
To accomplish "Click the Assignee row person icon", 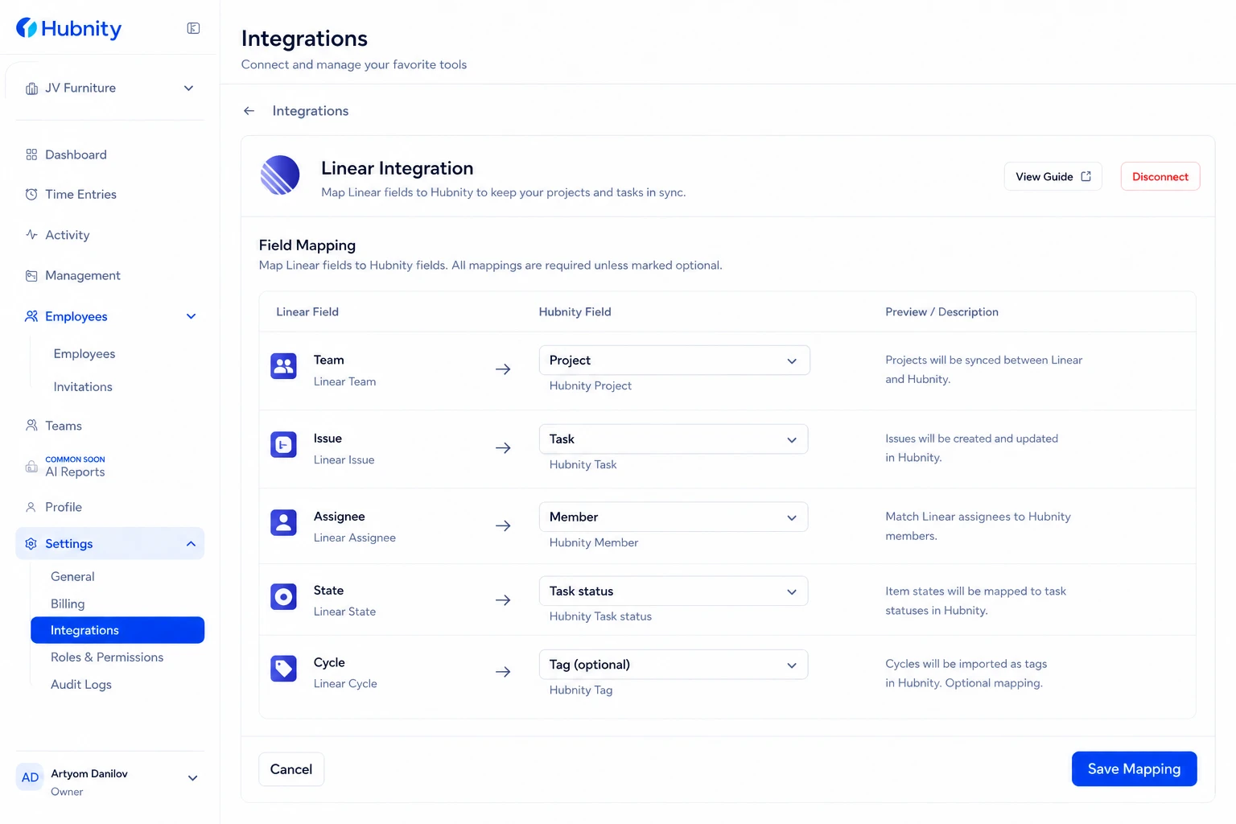I will click(283, 522).
